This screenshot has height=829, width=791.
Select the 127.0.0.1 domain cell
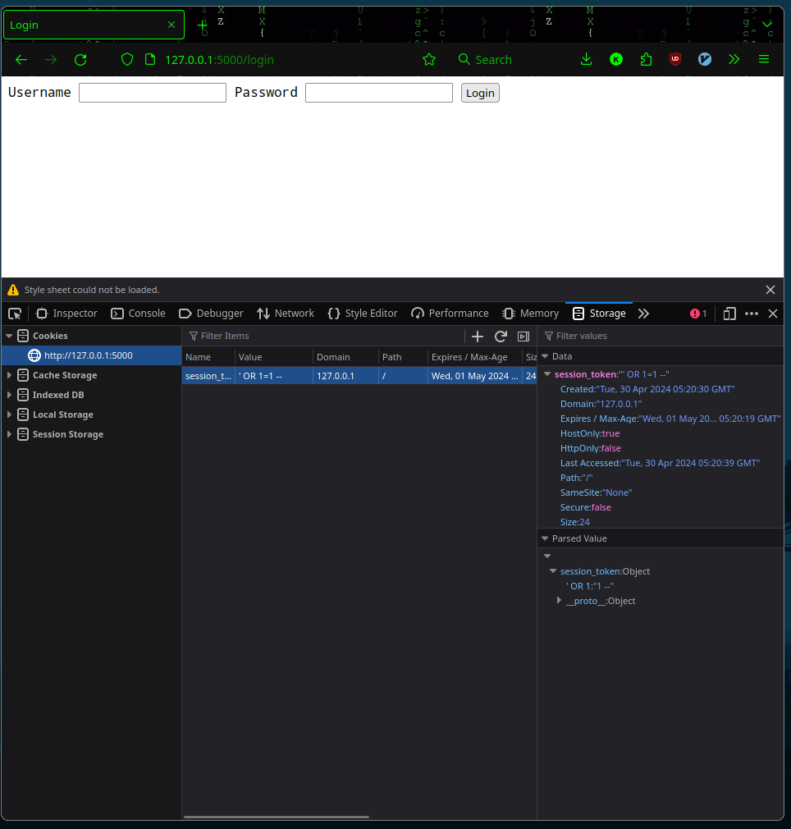(x=345, y=376)
